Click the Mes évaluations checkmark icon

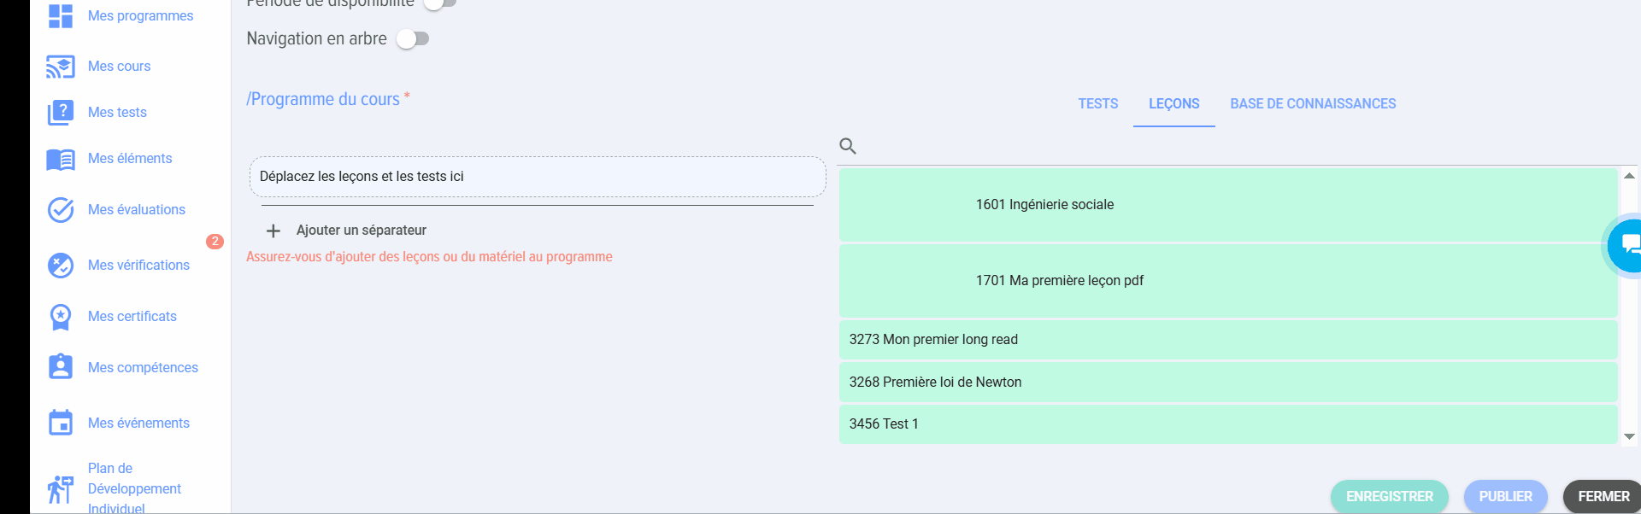[x=61, y=210]
